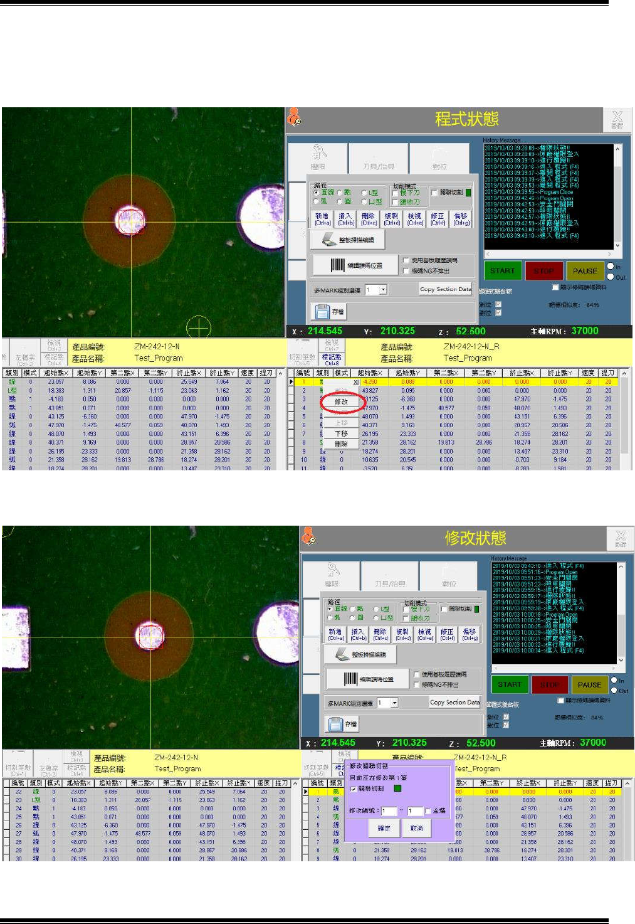This screenshot has width=635, height=924.
Task: Open 多MARK組別選擇 dropdown in 程式狀態 window
Action: coord(383,290)
